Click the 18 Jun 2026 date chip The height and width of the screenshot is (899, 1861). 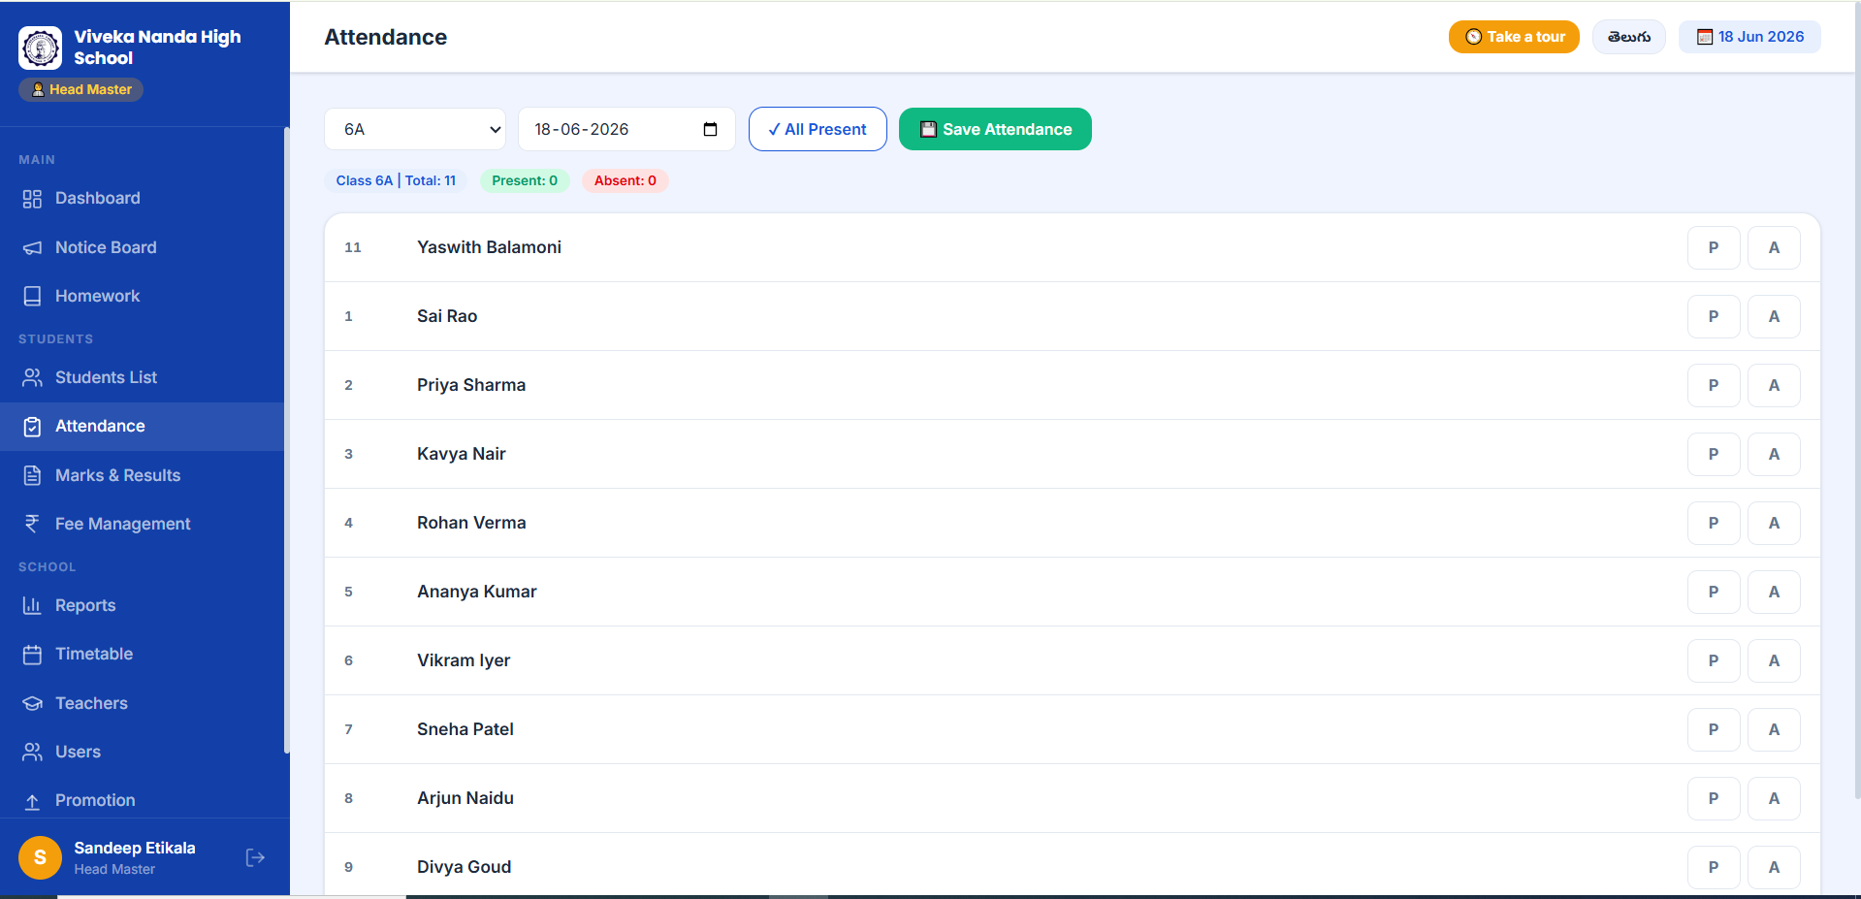click(1749, 37)
